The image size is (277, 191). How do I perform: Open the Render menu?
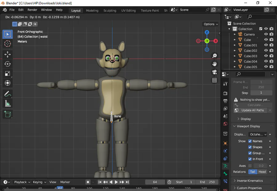click(32, 10)
